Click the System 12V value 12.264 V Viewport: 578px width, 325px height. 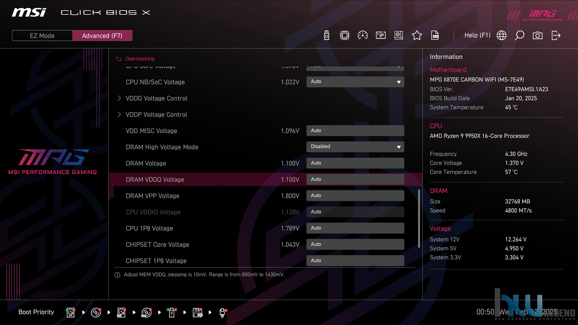(x=516, y=239)
